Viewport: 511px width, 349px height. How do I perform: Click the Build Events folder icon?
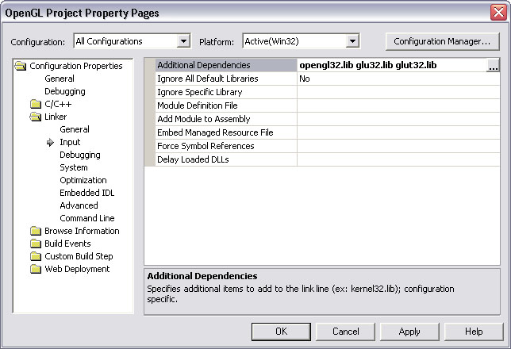(36, 244)
